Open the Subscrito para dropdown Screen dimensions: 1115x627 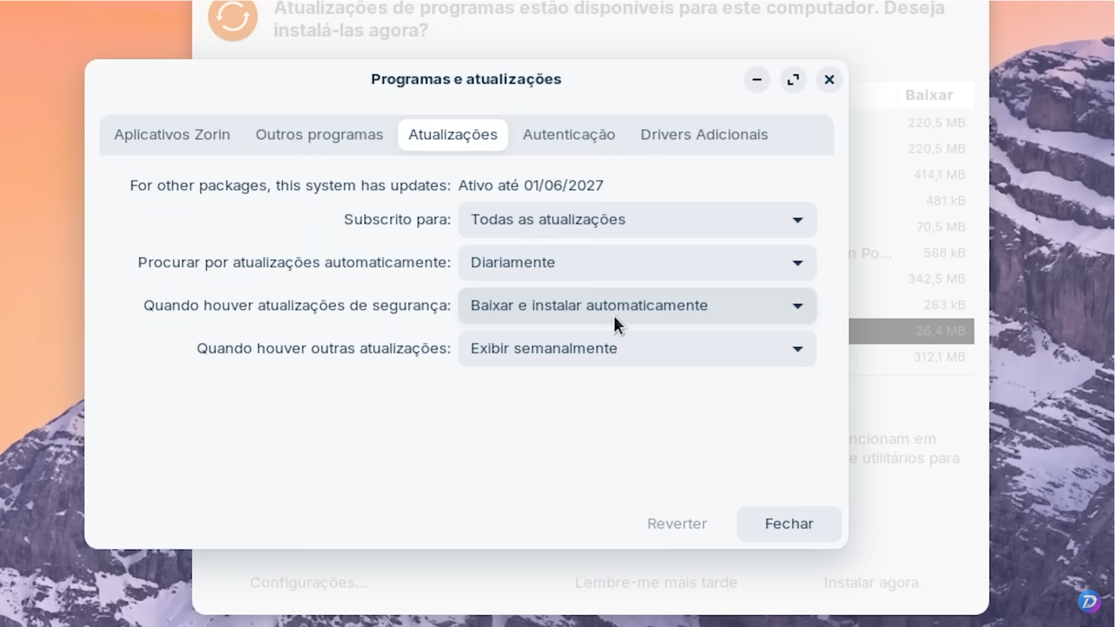[x=637, y=219]
